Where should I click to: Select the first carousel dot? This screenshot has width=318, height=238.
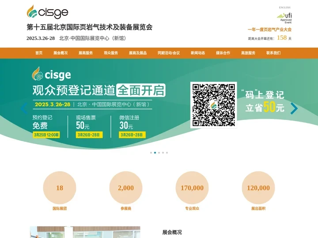coord(151,153)
